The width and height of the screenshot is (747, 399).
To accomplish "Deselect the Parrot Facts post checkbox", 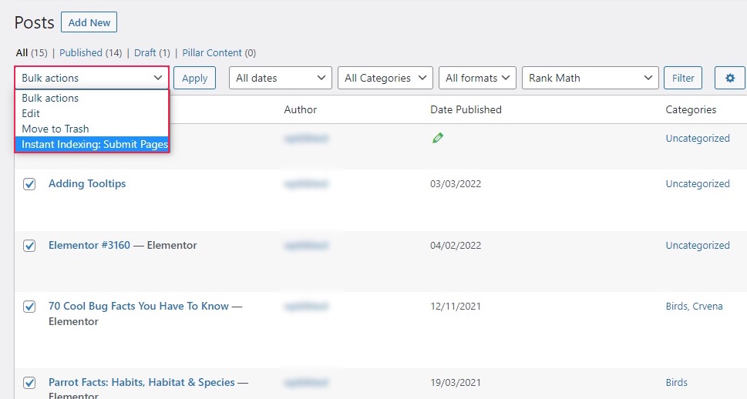I will pos(29,383).
